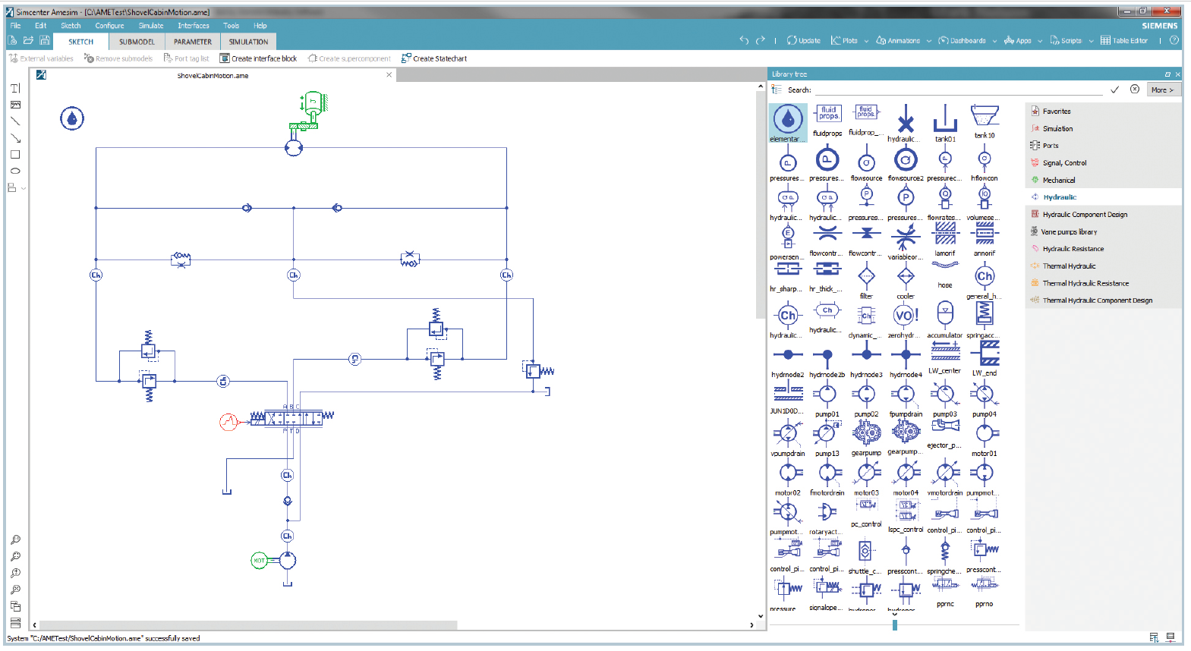Image resolution: width=1191 pixels, height=651 pixels.
Task: Pick the gearpump component
Action: pyautogui.click(x=866, y=438)
